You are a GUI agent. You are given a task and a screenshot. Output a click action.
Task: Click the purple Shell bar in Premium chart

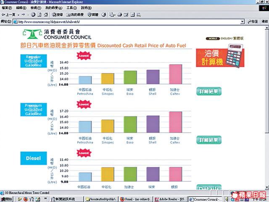click(x=153, y=124)
